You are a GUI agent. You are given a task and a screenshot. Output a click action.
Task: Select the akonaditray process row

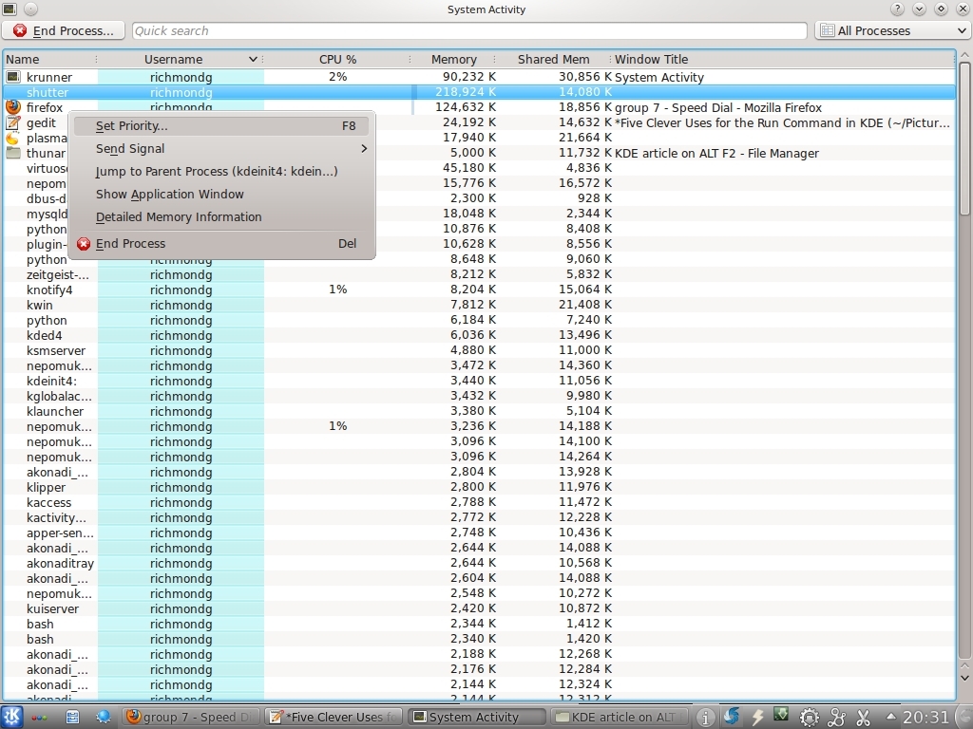[x=479, y=563]
